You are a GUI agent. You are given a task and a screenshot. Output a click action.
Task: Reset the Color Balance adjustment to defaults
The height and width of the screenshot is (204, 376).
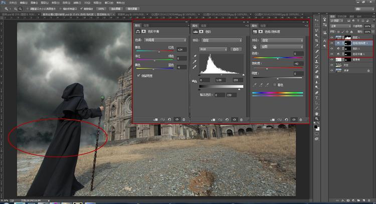[x=169, y=119]
